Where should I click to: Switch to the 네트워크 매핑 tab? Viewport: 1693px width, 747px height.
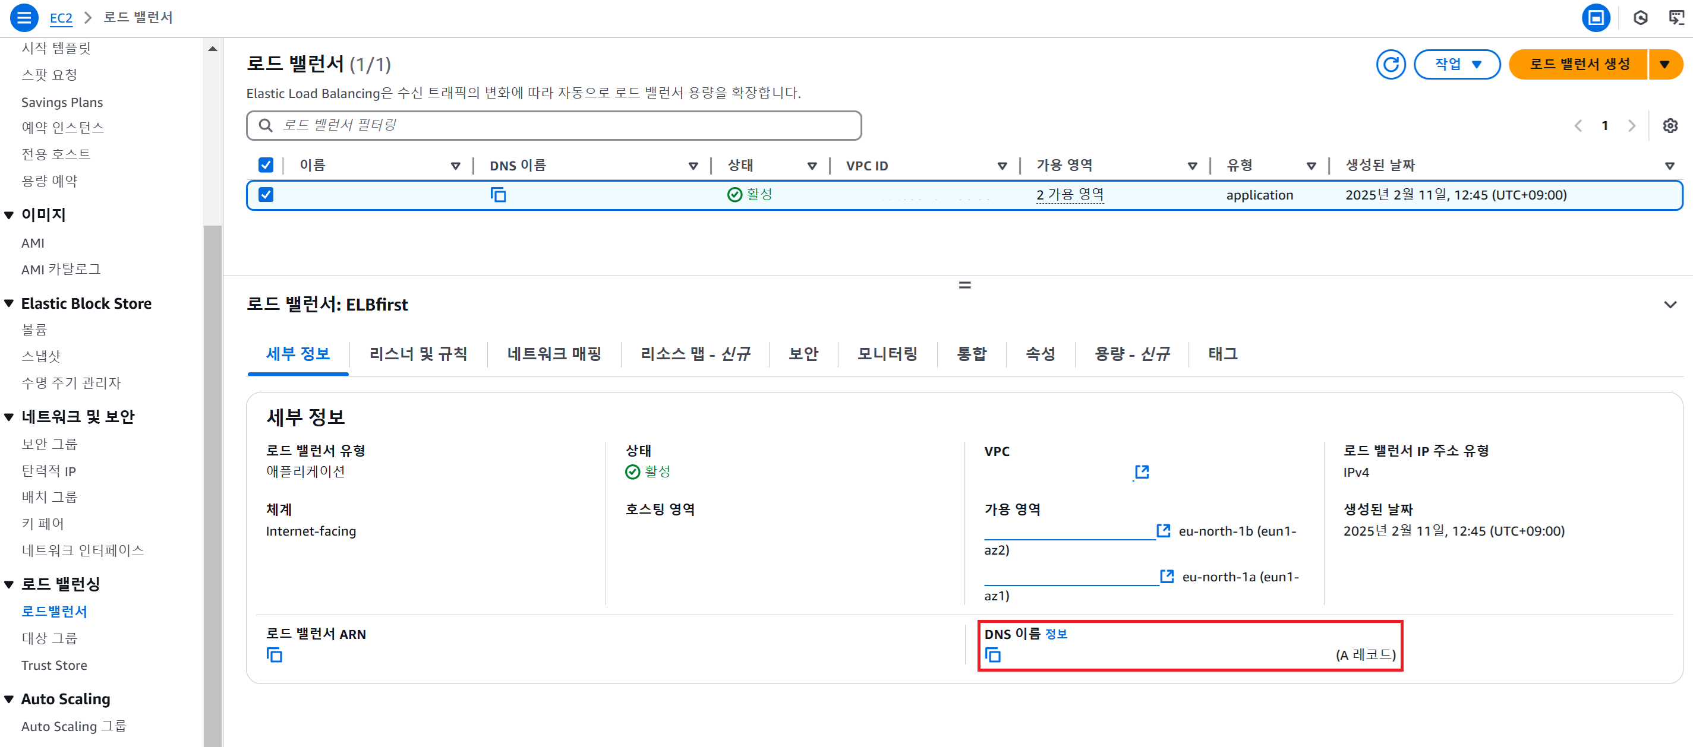coord(554,354)
